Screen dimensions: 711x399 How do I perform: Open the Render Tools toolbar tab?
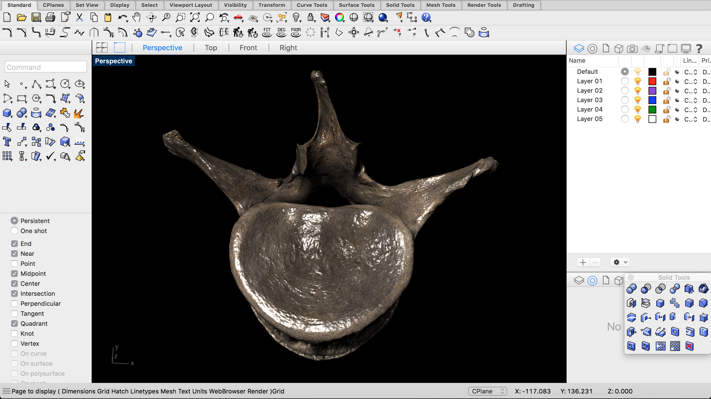(x=484, y=5)
